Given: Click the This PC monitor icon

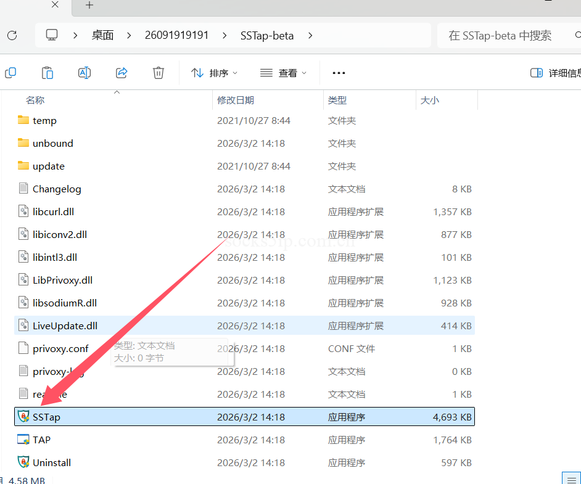Looking at the screenshot, I should (x=52, y=35).
